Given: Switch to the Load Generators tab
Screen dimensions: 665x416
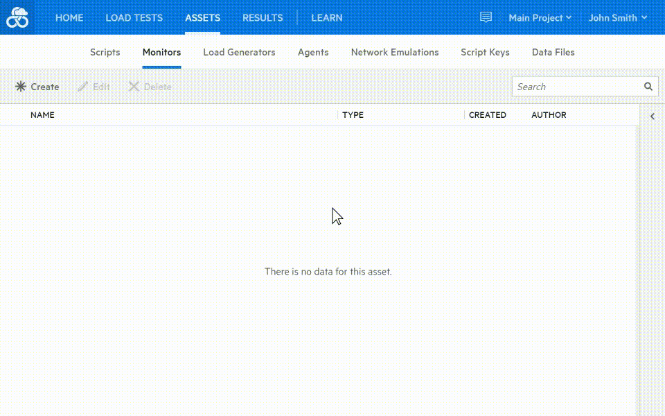Looking at the screenshot, I should pyautogui.click(x=239, y=53).
